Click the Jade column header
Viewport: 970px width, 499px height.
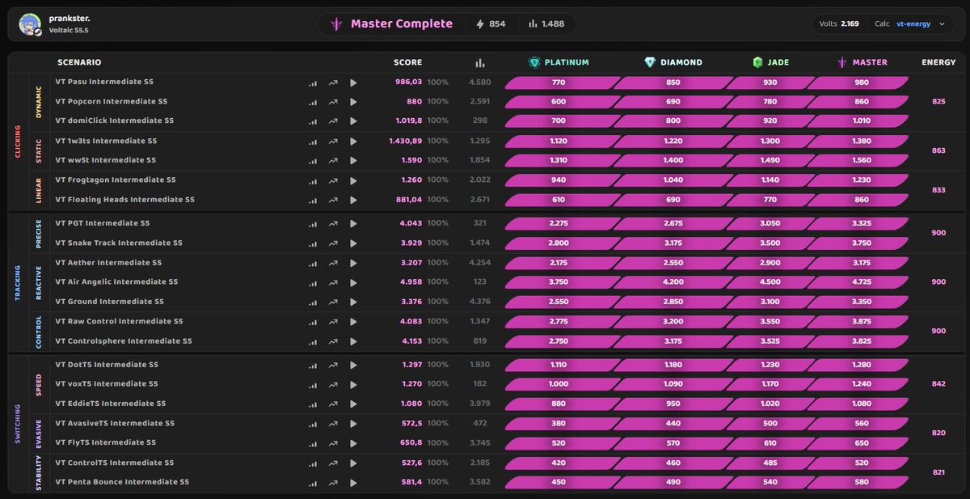coord(770,62)
